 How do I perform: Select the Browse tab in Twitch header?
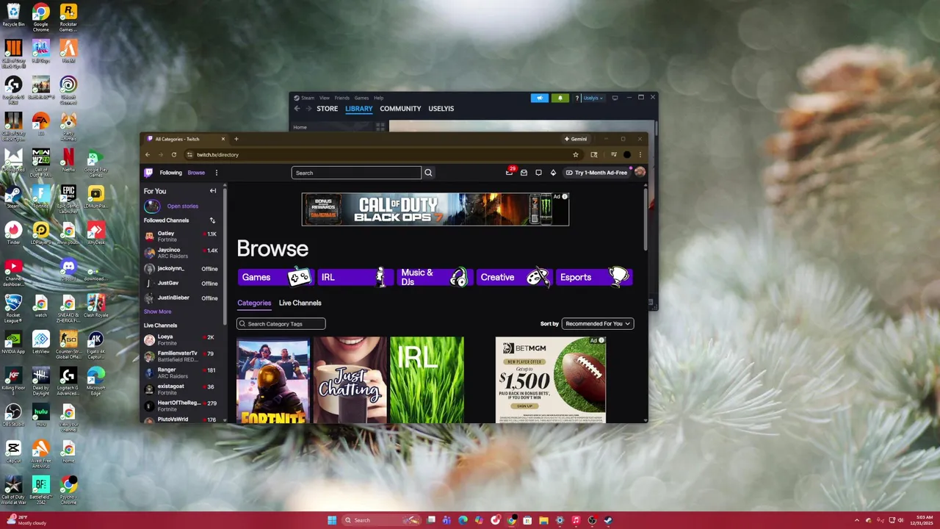point(196,173)
